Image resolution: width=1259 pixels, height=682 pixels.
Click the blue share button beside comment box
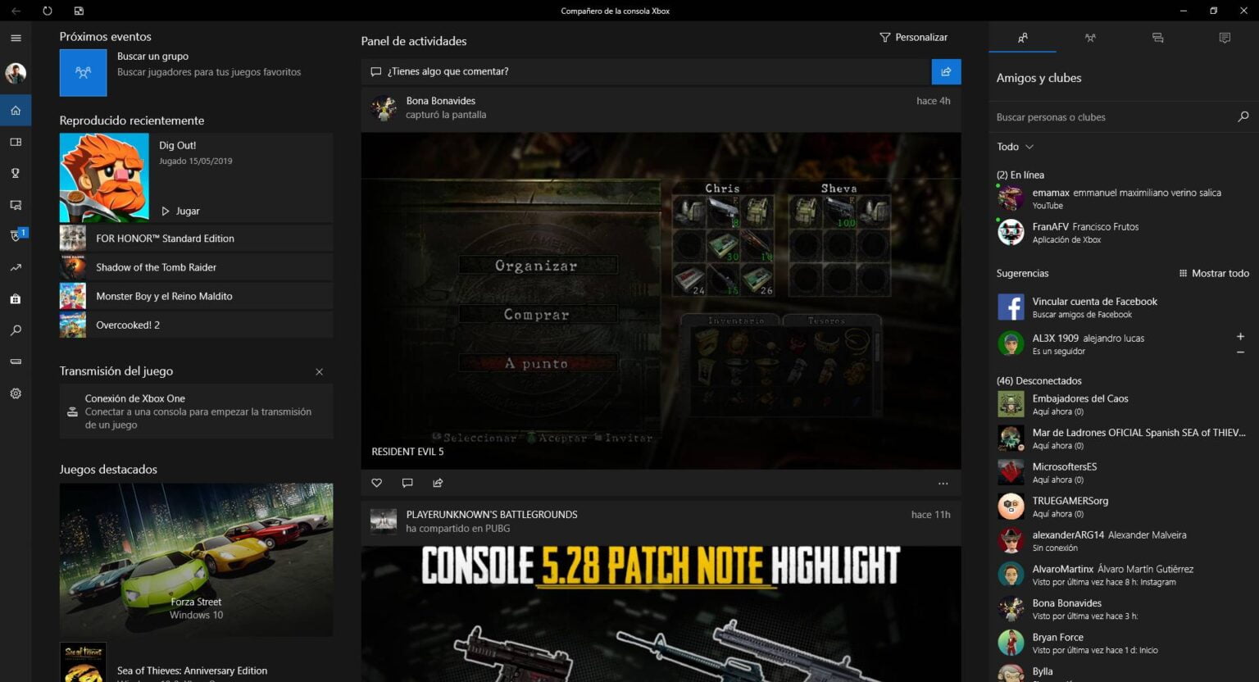pyautogui.click(x=946, y=71)
